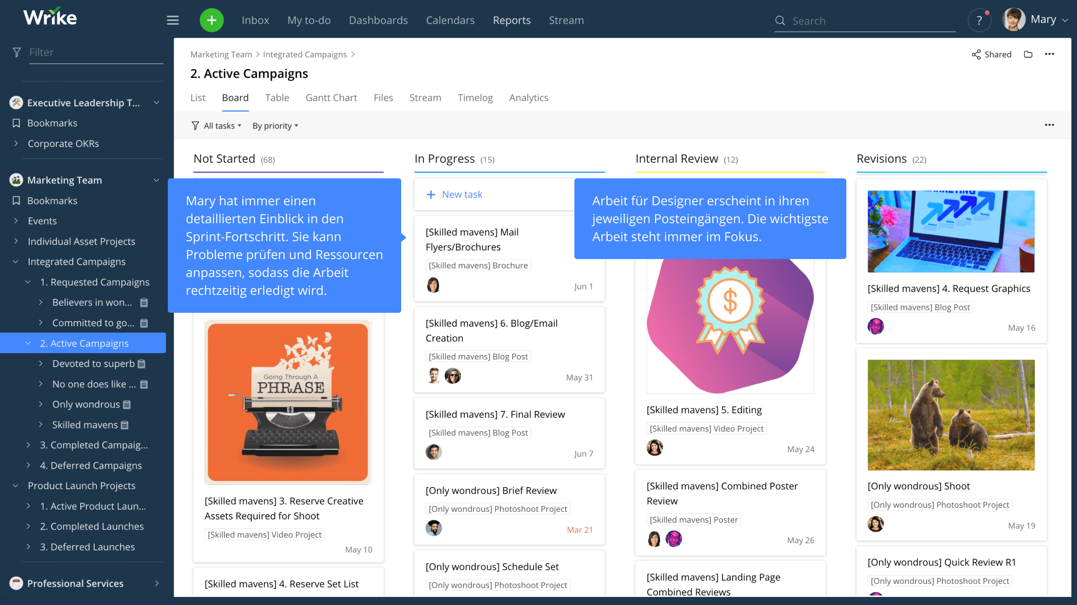The height and width of the screenshot is (605, 1077).
Task: Click the Executive Leadership team icon
Action: pyautogui.click(x=16, y=103)
